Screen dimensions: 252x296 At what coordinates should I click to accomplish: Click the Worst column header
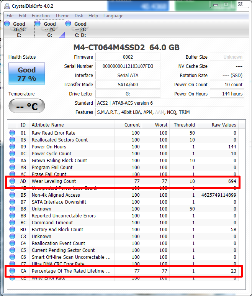coord(155,125)
